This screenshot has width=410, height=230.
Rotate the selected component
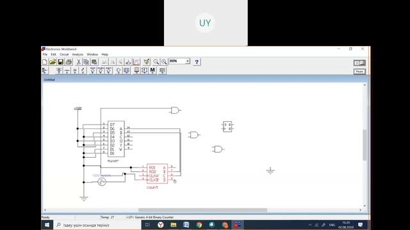tap(104, 62)
